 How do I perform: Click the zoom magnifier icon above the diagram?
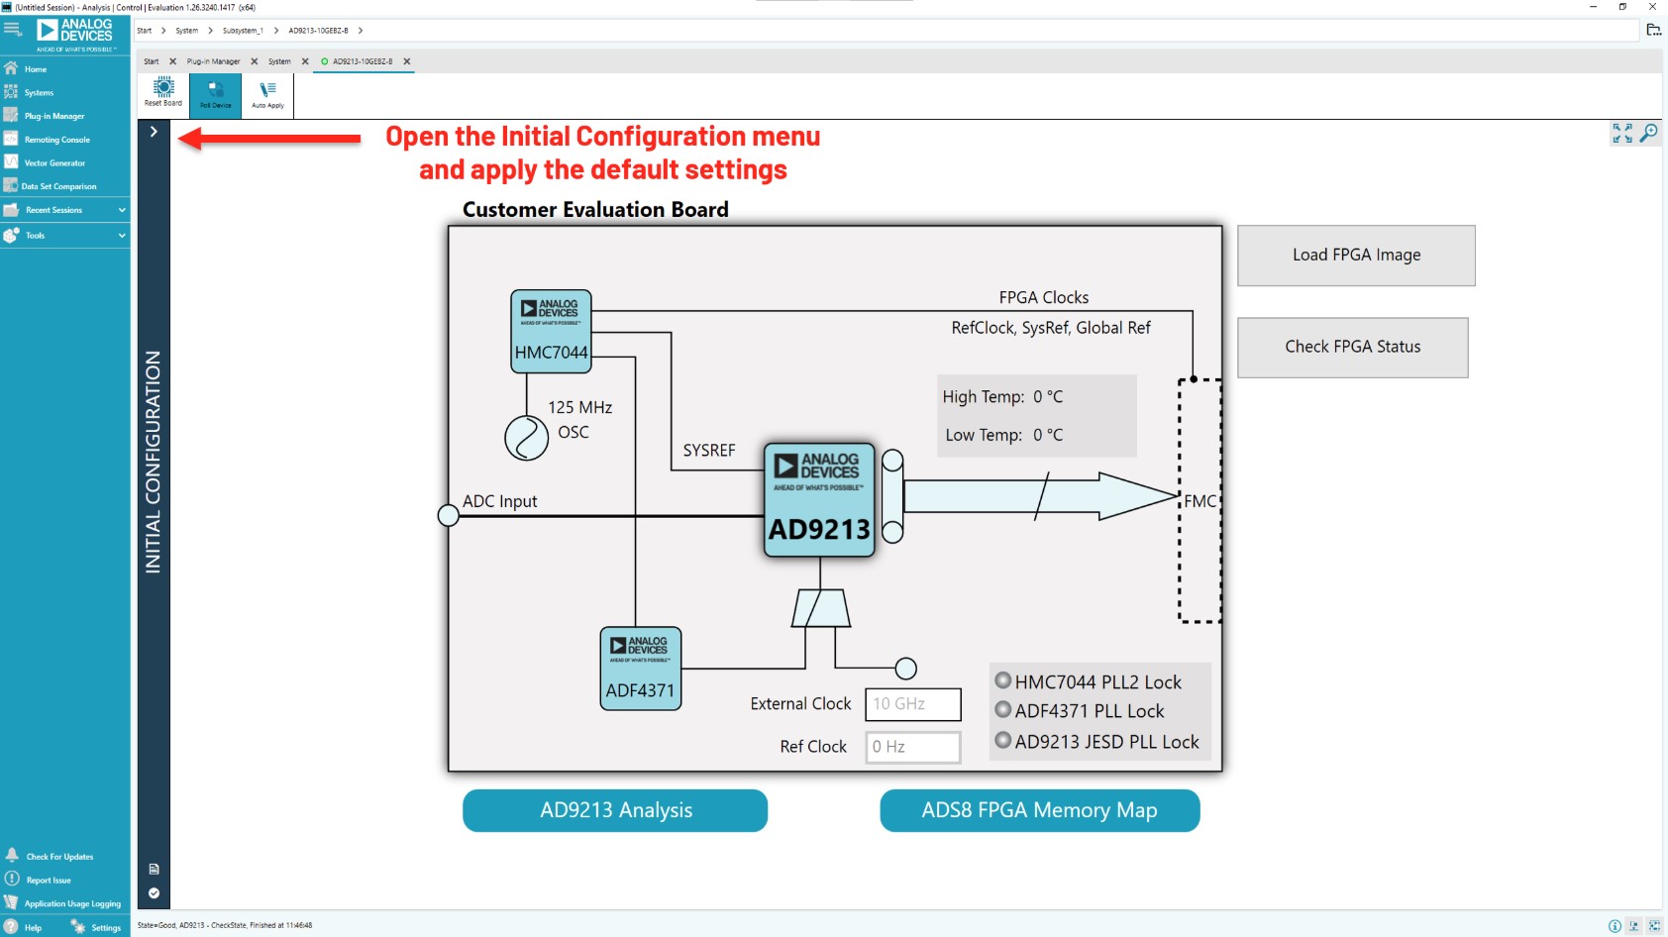(x=1649, y=131)
